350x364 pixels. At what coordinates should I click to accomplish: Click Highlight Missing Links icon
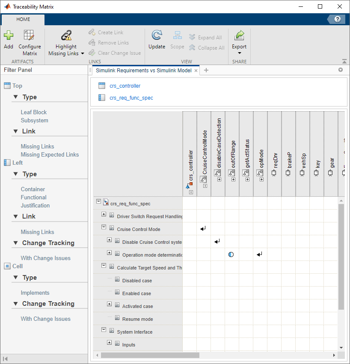66,35
